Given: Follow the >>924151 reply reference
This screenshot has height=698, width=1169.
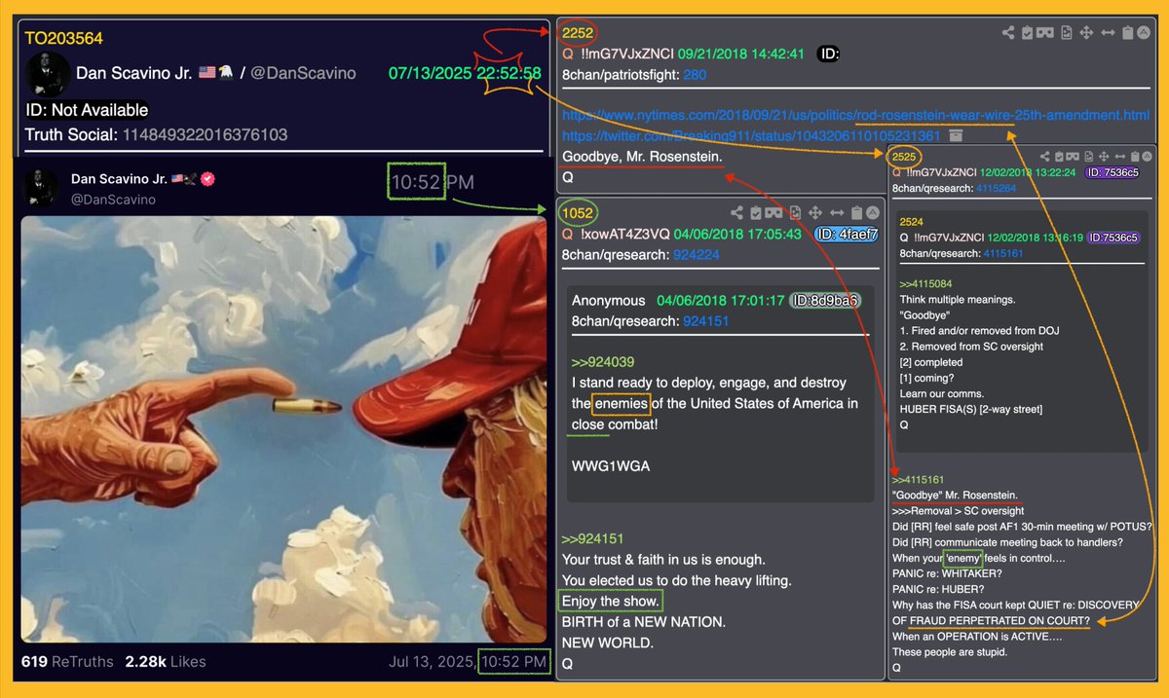Looking at the screenshot, I should tap(593, 538).
